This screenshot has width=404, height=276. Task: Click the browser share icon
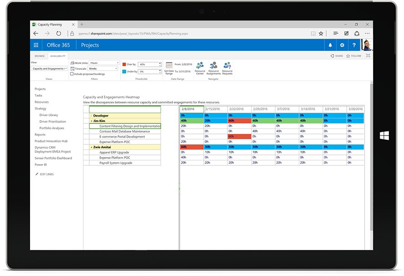pos(357,33)
